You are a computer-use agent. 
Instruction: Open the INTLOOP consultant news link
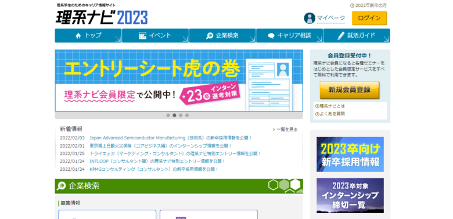(x=157, y=161)
